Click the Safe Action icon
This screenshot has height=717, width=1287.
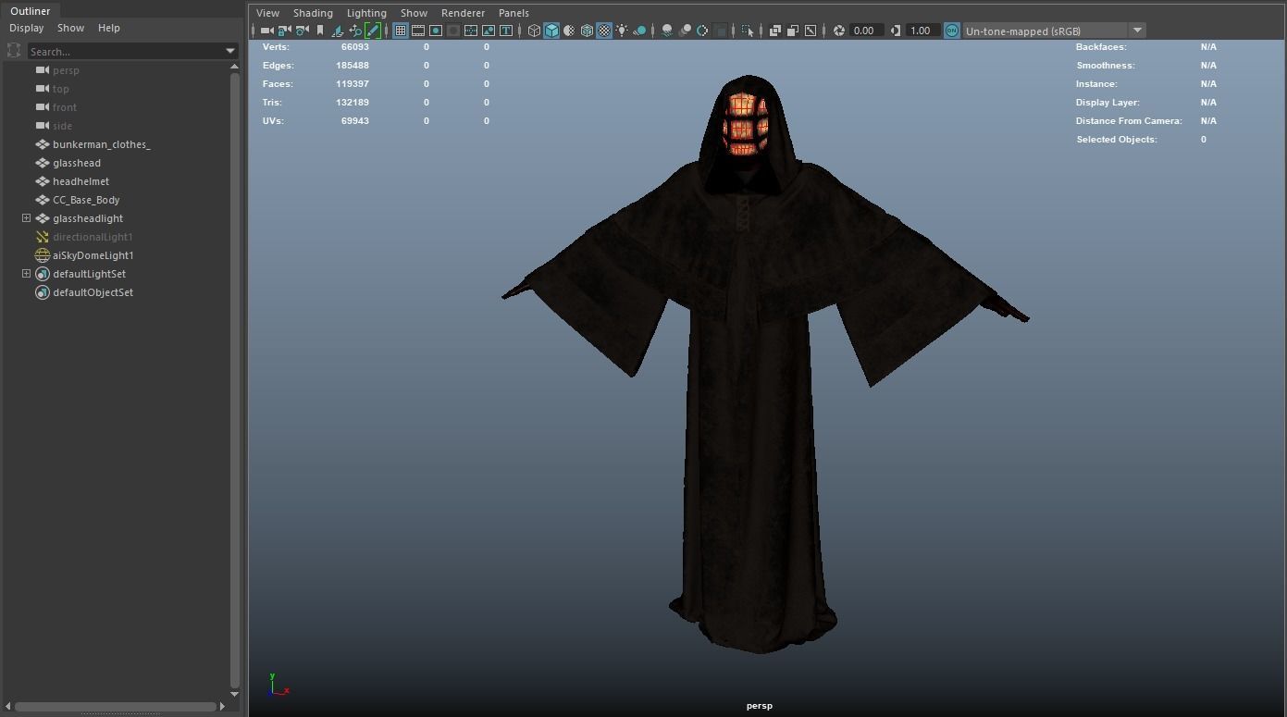488,31
